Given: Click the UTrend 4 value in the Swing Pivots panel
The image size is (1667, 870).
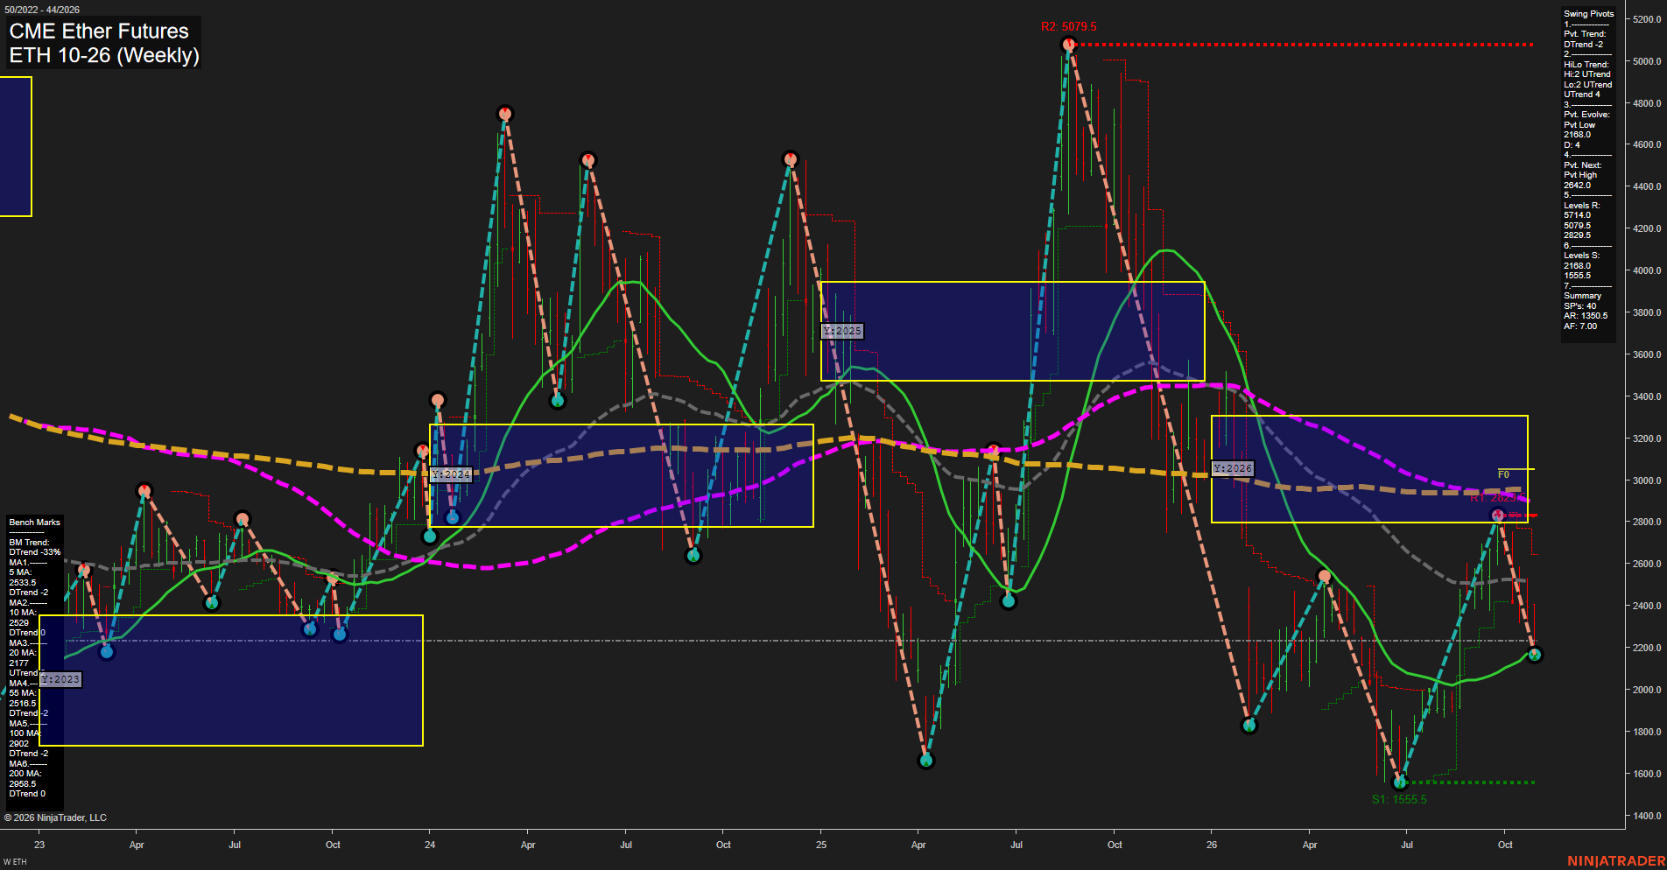Looking at the screenshot, I should click(x=1582, y=95).
